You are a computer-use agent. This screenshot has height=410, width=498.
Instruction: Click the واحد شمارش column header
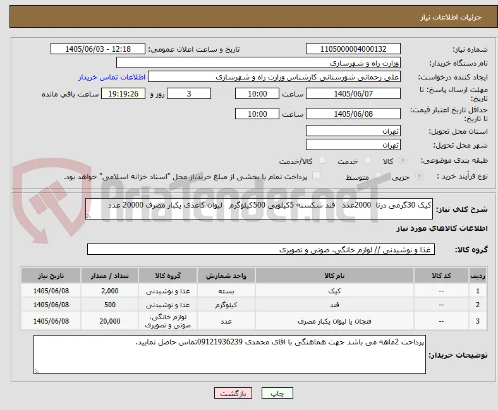click(x=226, y=276)
